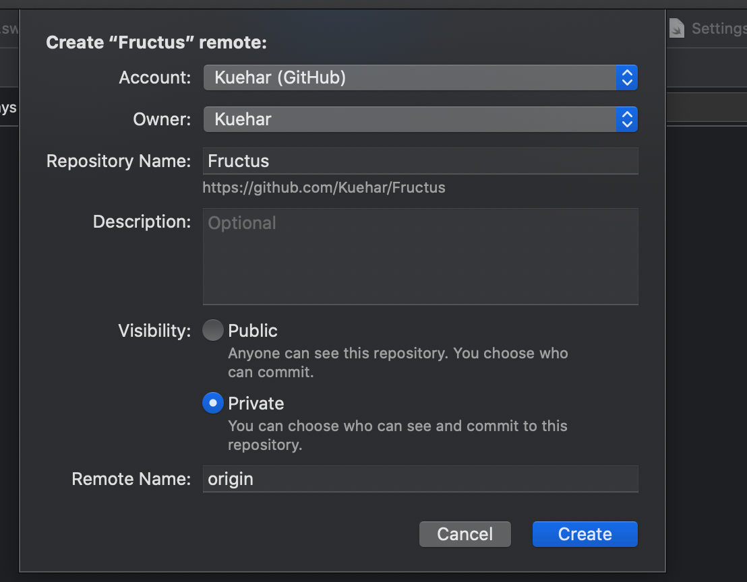Click the github.com/Kuehar/Fructus URL text
This screenshot has height=582, width=747.
point(324,187)
